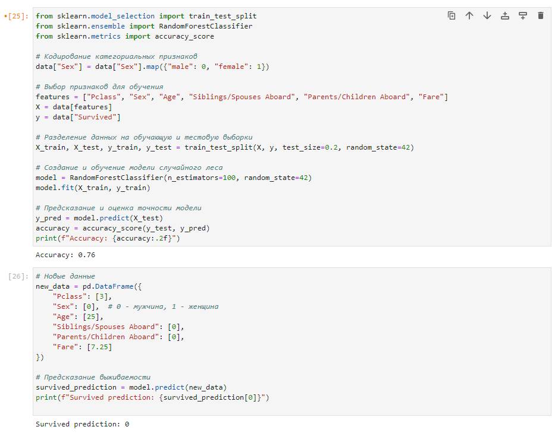558x433 pixels.
Task: Insert a new cell above the current one
Action: coord(505,16)
